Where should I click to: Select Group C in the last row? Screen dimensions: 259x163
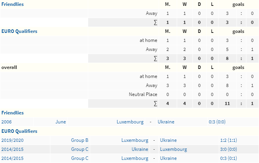(x=80, y=158)
